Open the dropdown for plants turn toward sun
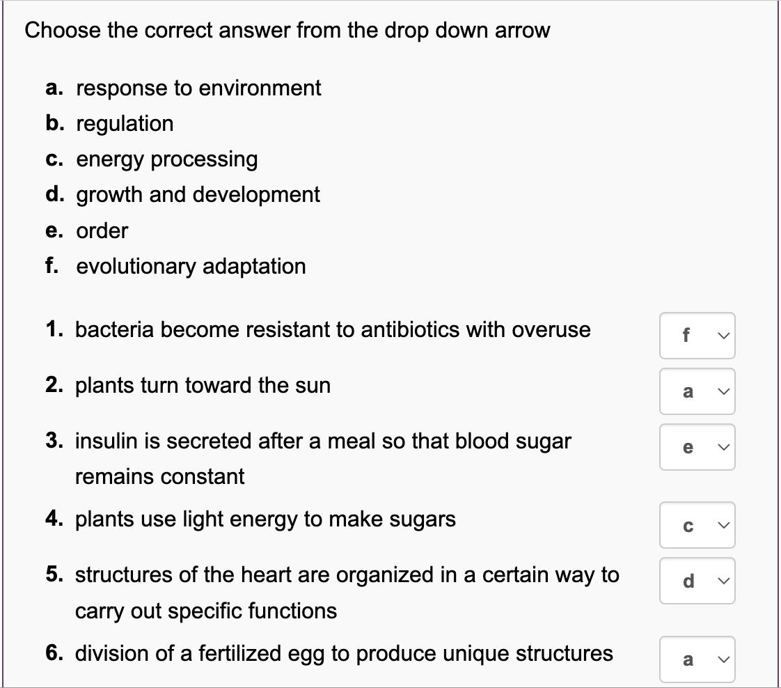 [697, 391]
